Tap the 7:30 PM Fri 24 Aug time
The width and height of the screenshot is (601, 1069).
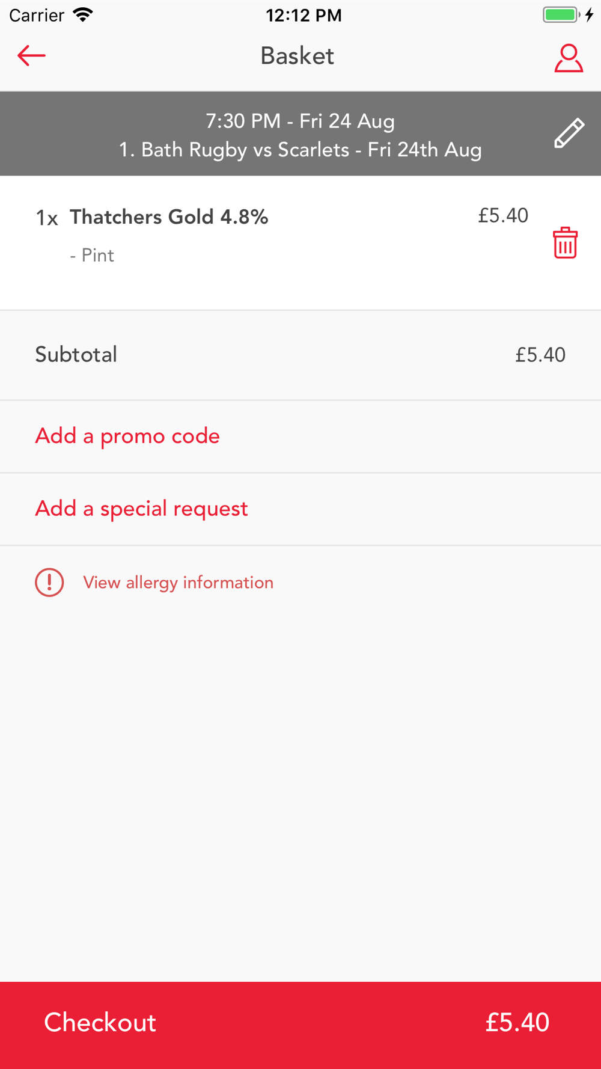[x=300, y=121]
